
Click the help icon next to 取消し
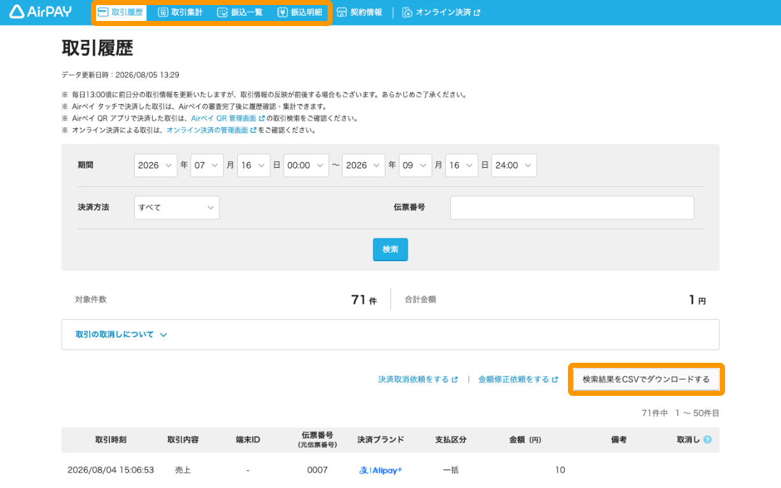coord(707,440)
